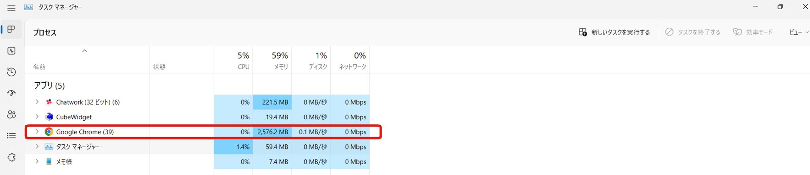Sort by the メモリ column header
This screenshot has width=810, height=175.
pos(272,60)
